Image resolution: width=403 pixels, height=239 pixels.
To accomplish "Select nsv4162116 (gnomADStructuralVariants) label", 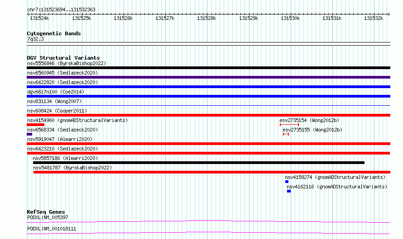I will pyautogui.click(x=337, y=187).
